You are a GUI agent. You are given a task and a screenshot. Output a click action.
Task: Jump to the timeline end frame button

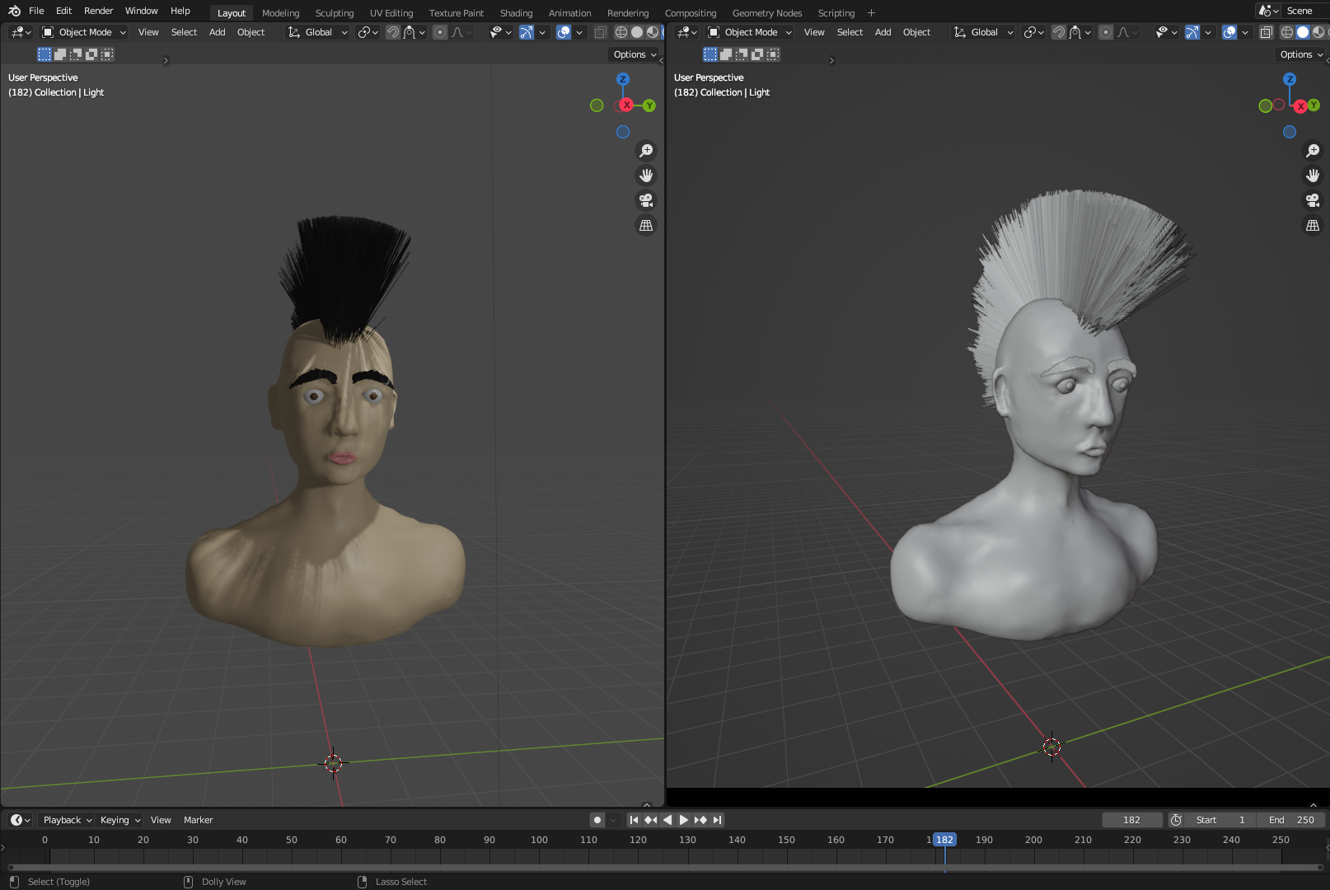(718, 820)
